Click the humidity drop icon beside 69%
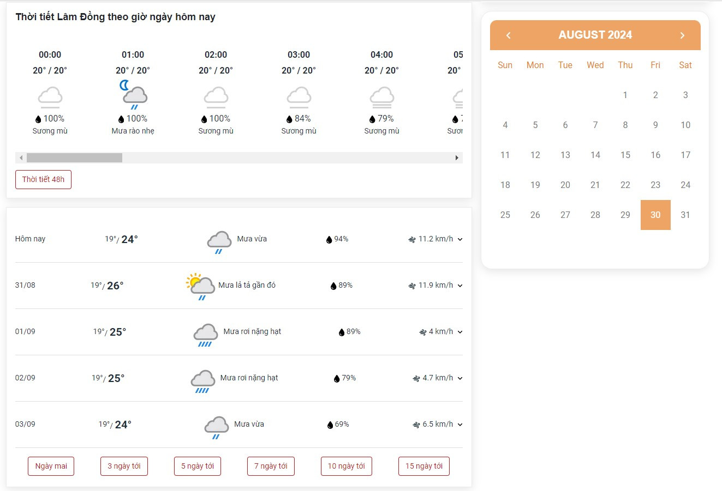The width and height of the screenshot is (722, 491). click(330, 425)
